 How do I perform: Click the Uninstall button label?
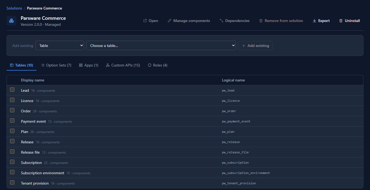coord(352,21)
